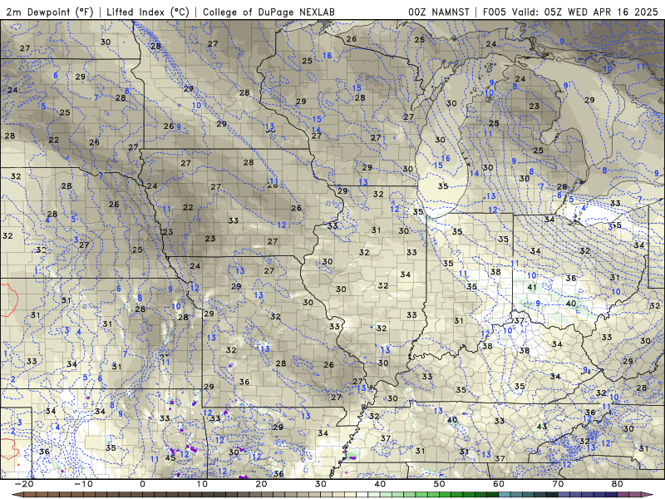This screenshot has width=665, height=499.
Task: Click the 'F005 Valid: 05Z WED APR 16 2025' text
Action: tap(570, 12)
